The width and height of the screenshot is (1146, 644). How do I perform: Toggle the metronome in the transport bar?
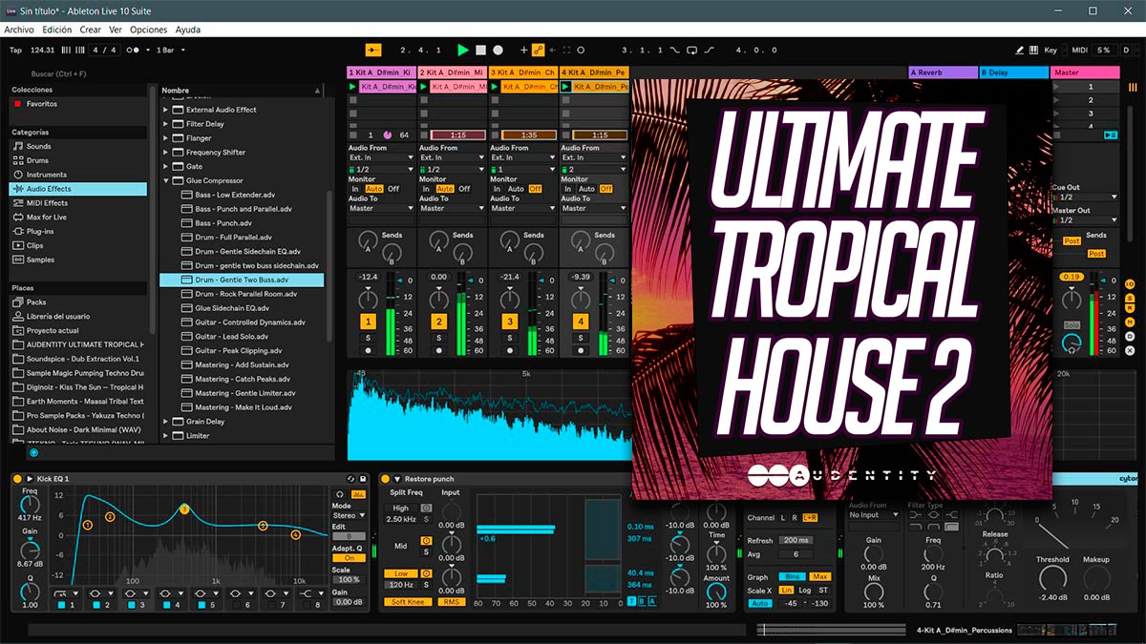(x=135, y=50)
